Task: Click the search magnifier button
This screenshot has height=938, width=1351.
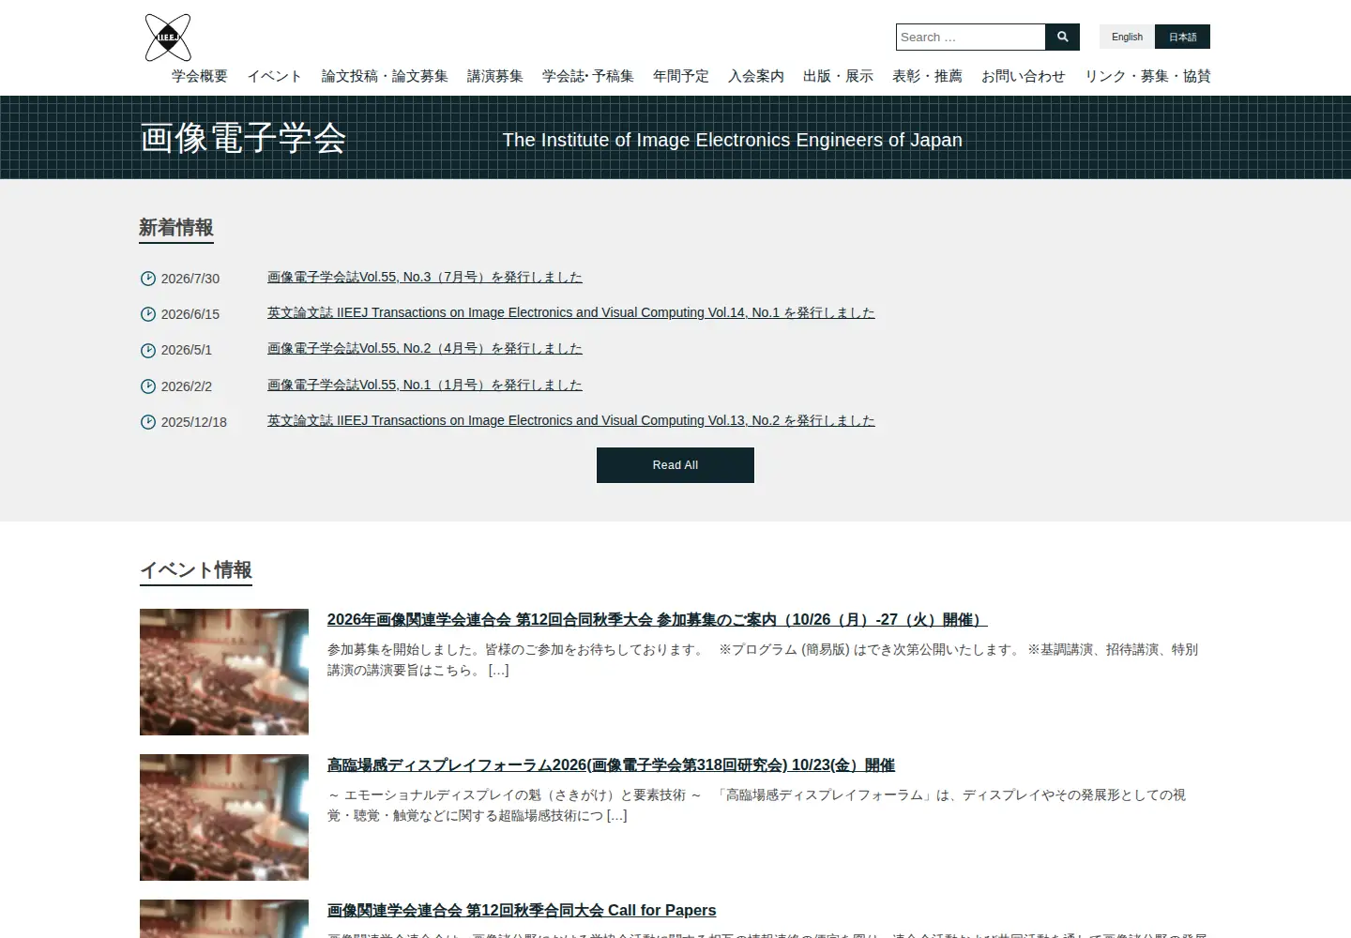Action: (x=1062, y=37)
